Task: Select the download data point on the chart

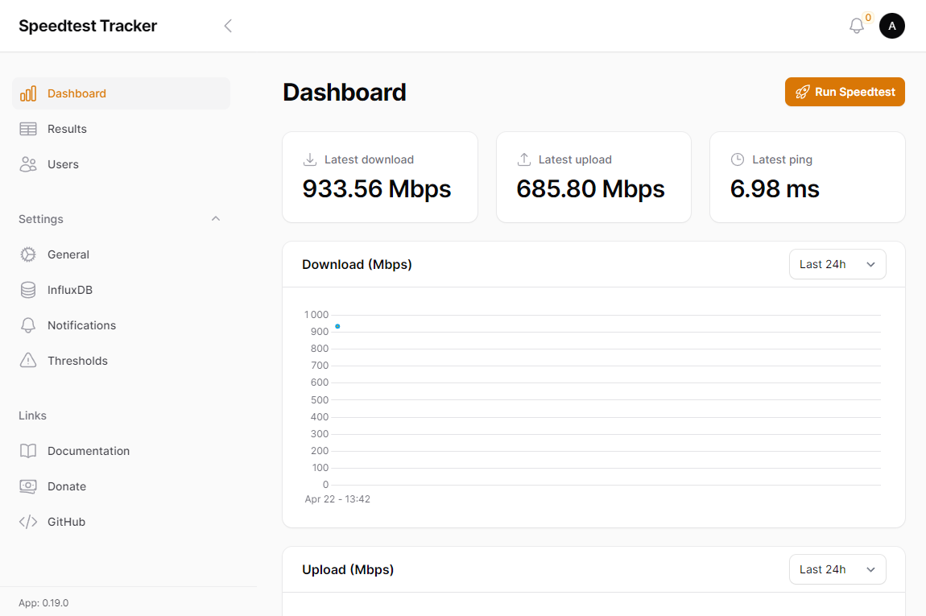Action: coord(337,325)
